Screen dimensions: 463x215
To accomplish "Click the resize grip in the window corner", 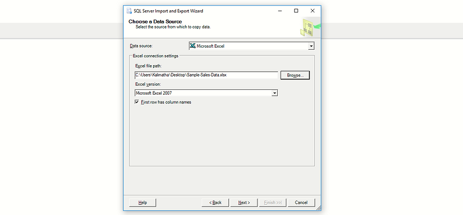I will click(318, 208).
